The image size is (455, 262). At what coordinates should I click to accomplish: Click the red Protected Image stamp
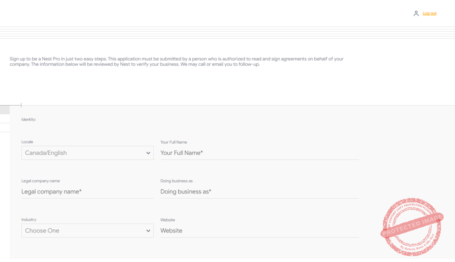point(412,226)
